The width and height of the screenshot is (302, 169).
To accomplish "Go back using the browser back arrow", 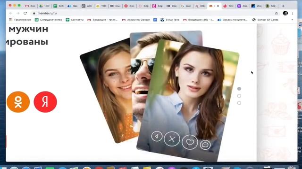I will point(10,13).
